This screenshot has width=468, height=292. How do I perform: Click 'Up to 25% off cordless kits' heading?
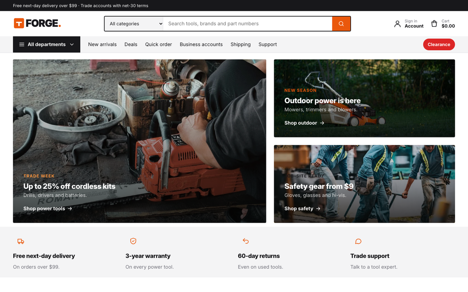tap(69, 186)
